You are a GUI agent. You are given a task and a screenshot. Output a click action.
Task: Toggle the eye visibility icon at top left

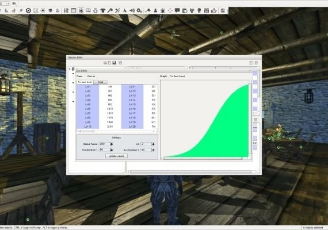[14, 3]
